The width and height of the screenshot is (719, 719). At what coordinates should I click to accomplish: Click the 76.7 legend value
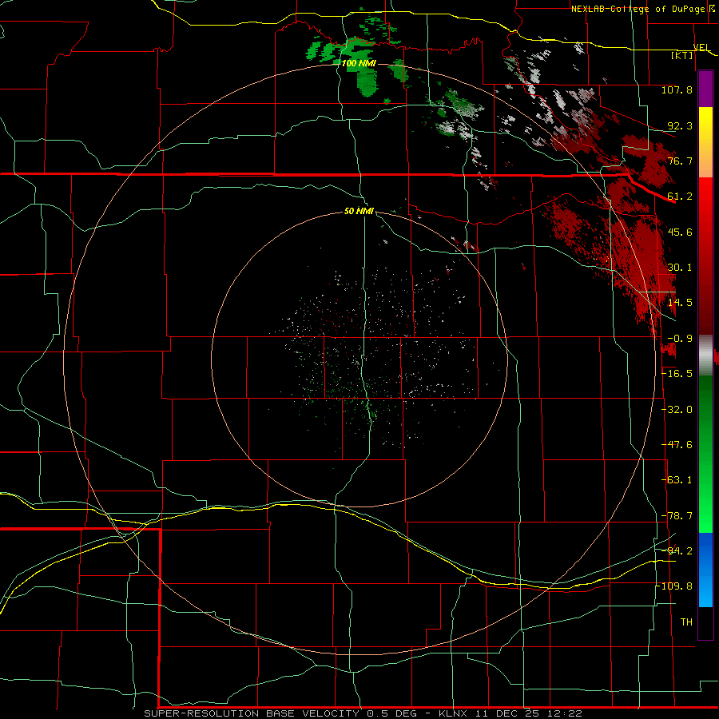pyautogui.click(x=680, y=161)
